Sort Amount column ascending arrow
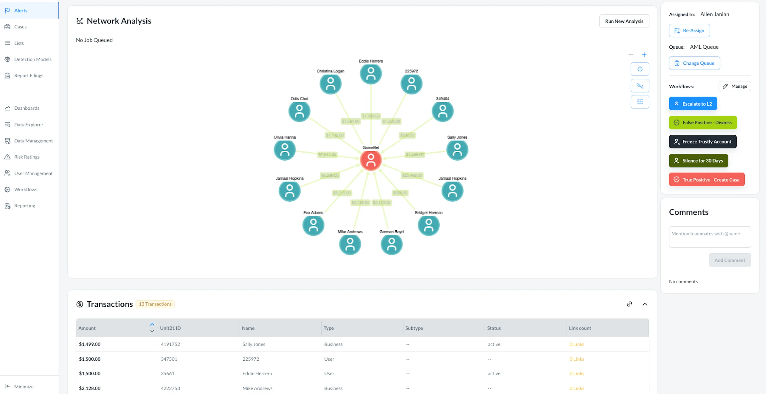This screenshot has height=394, width=766. click(x=152, y=324)
